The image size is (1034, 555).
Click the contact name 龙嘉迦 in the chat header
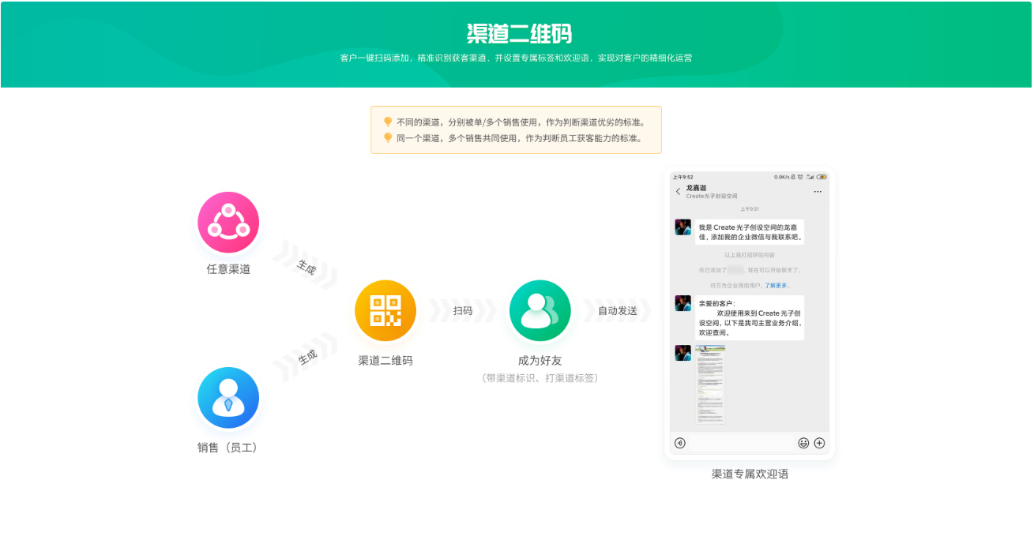coord(697,188)
